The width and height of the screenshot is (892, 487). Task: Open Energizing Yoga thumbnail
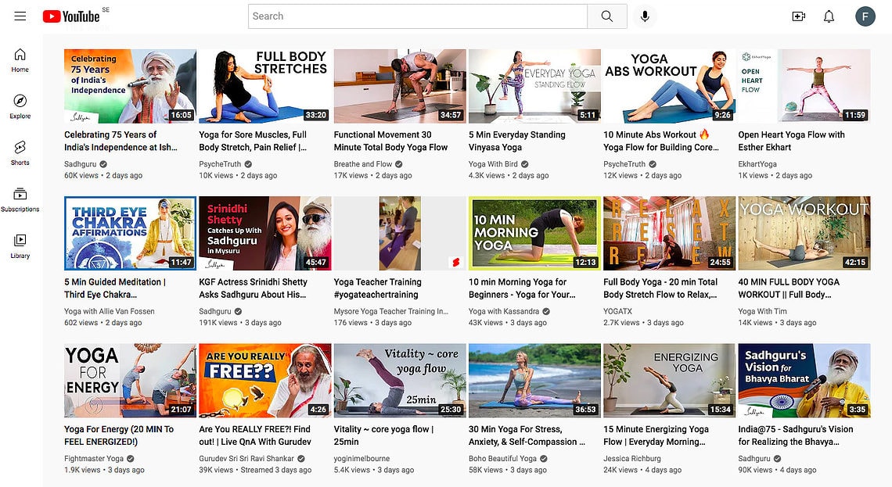click(670, 380)
